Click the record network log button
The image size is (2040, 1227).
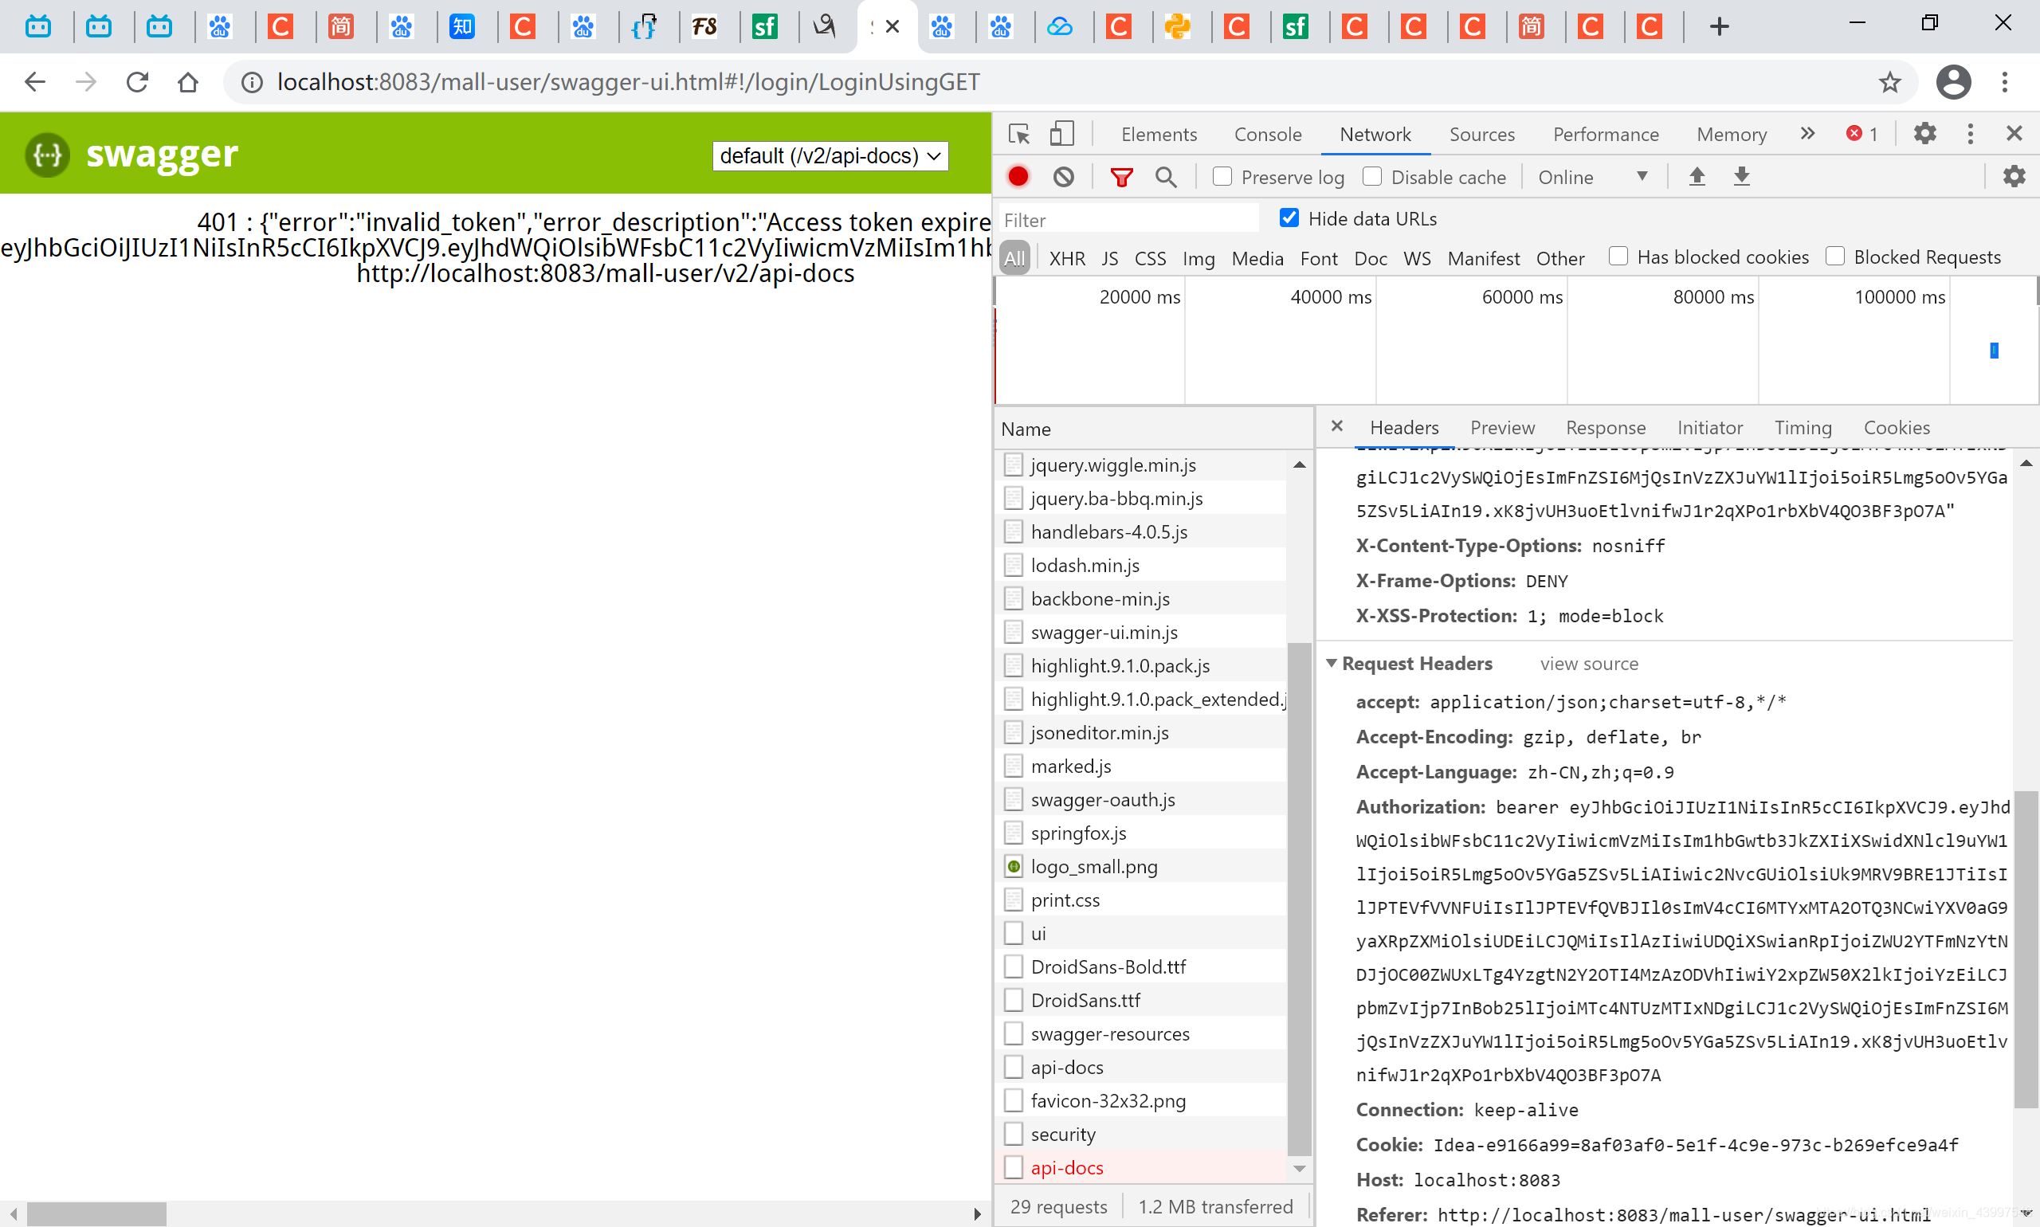click(1018, 177)
